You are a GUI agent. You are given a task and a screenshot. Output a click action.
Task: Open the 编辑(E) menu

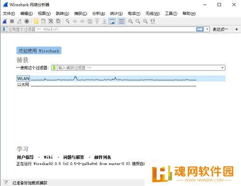pyautogui.click(x=27, y=13)
